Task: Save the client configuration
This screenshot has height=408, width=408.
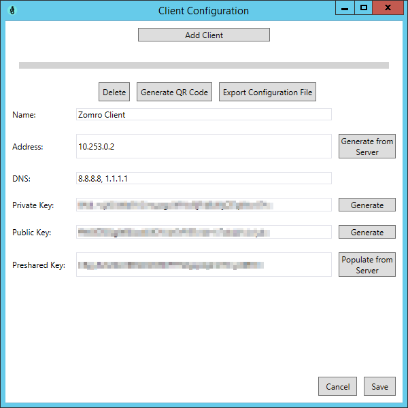Action: pos(379,386)
